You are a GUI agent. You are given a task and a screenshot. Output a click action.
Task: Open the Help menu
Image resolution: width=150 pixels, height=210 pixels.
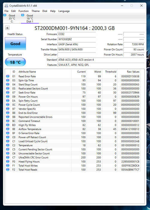53,11
